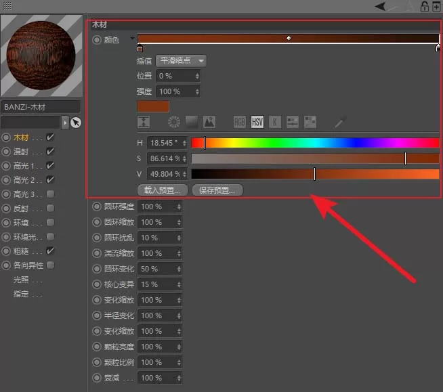Enable the 反射 channel checkbox
This screenshot has width=443, height=392.
51,209
